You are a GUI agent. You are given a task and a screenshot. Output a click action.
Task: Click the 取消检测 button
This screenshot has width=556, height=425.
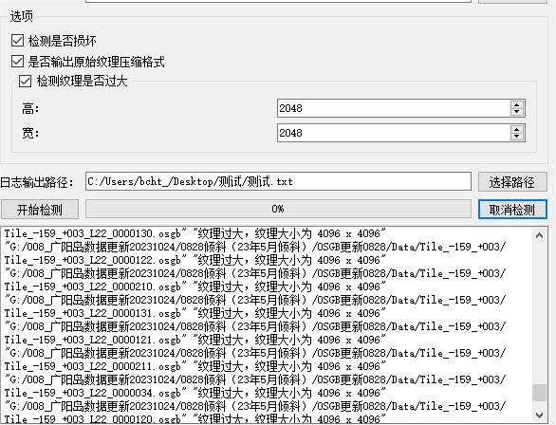point(512,210)
